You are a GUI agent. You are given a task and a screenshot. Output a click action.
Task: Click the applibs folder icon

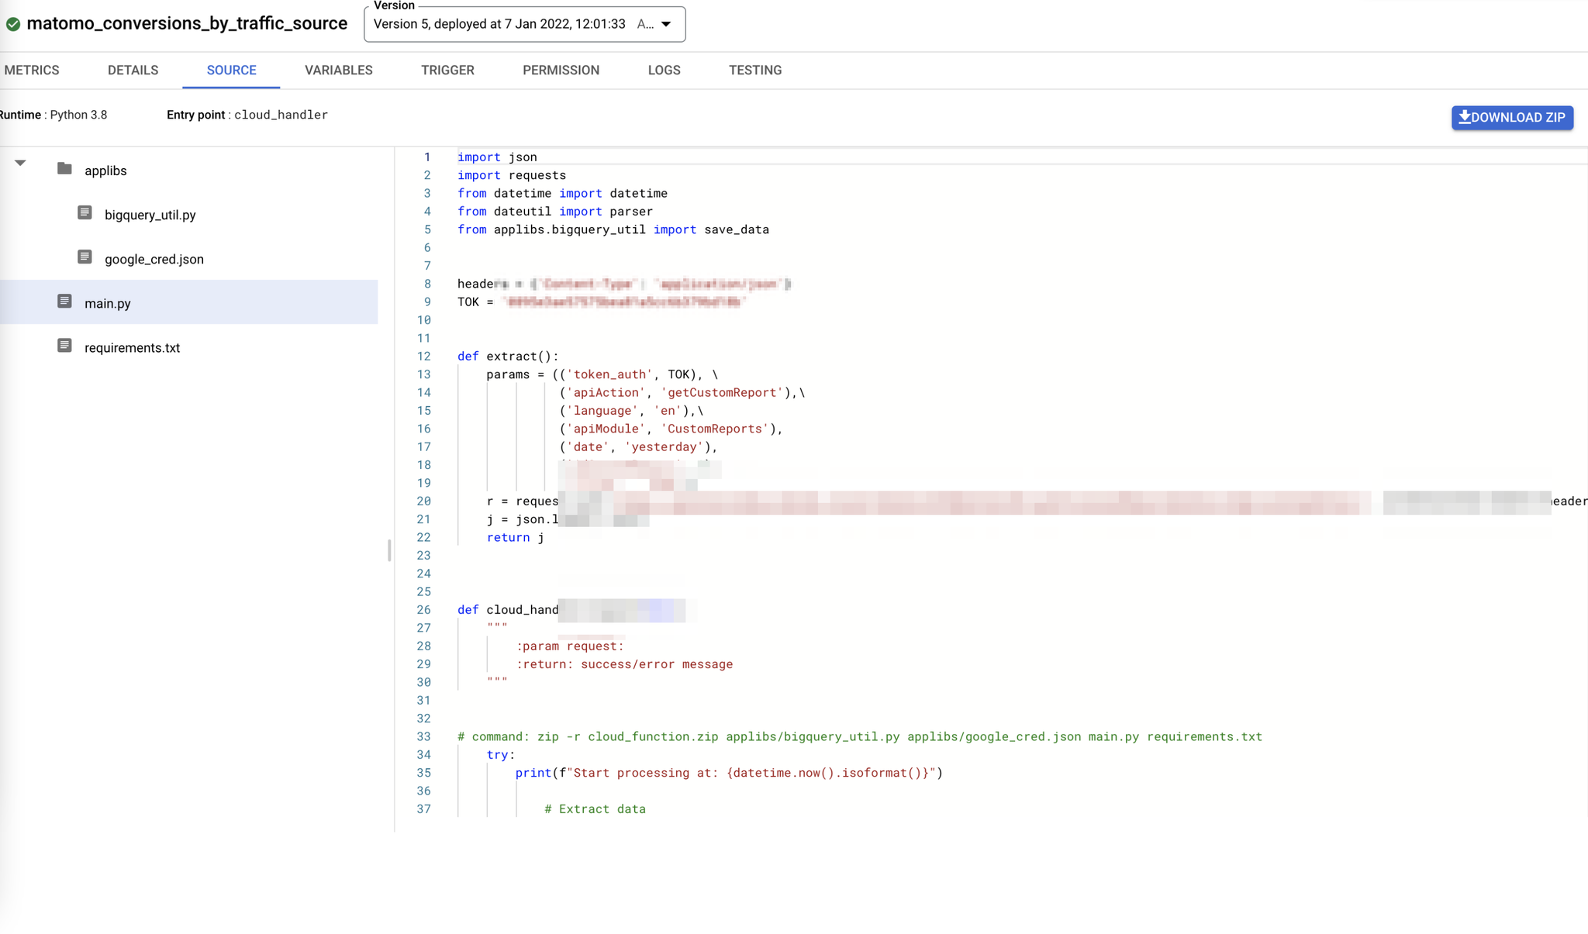coord(64,168)
